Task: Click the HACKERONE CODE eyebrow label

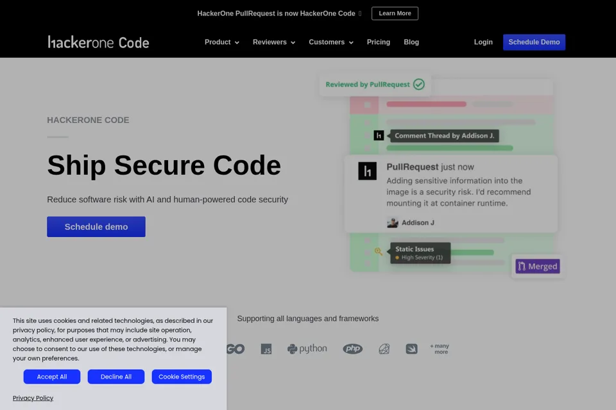Action: pos(88,120)
